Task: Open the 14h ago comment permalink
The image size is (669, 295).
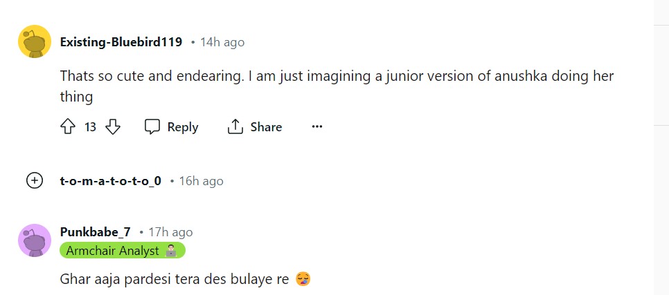Action: coord(222,42)
